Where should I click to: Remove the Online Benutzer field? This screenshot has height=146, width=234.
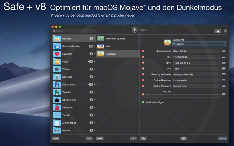point(143,80)
